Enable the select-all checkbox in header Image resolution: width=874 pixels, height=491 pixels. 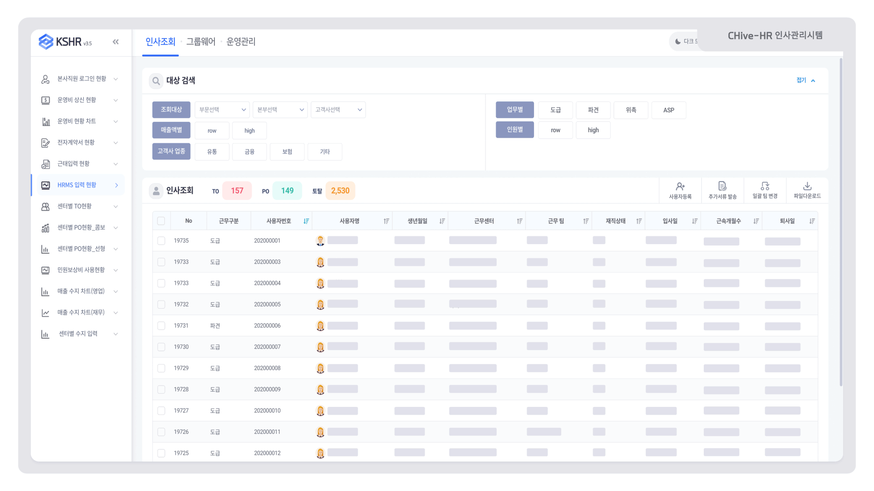[x=161, y=220]
